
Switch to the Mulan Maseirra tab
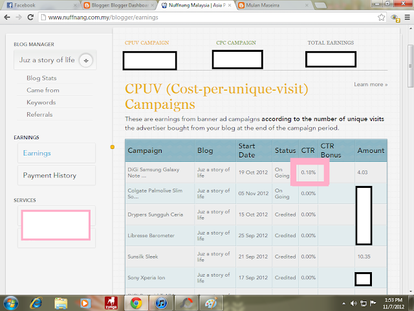(273, 5)
